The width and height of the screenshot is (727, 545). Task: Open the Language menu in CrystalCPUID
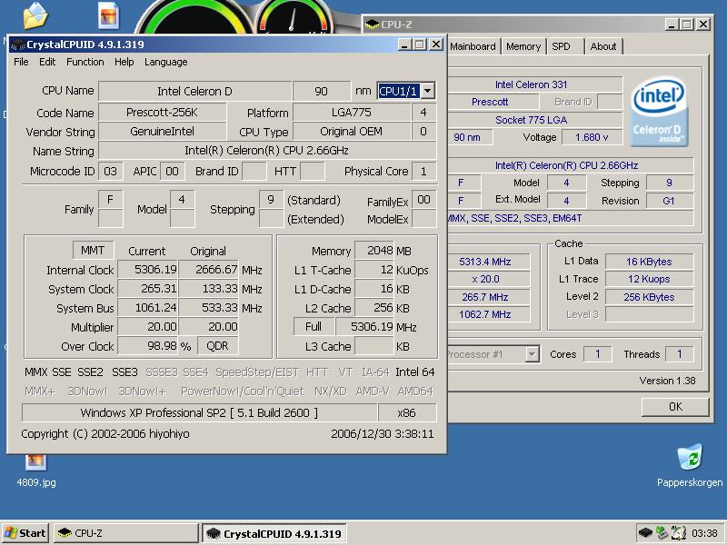[x=166, y=62]
